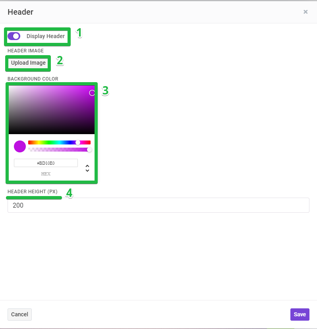This screenshot has width=317, height=329.
Task: Click the Display Header label text
Action: coord(46,36)
